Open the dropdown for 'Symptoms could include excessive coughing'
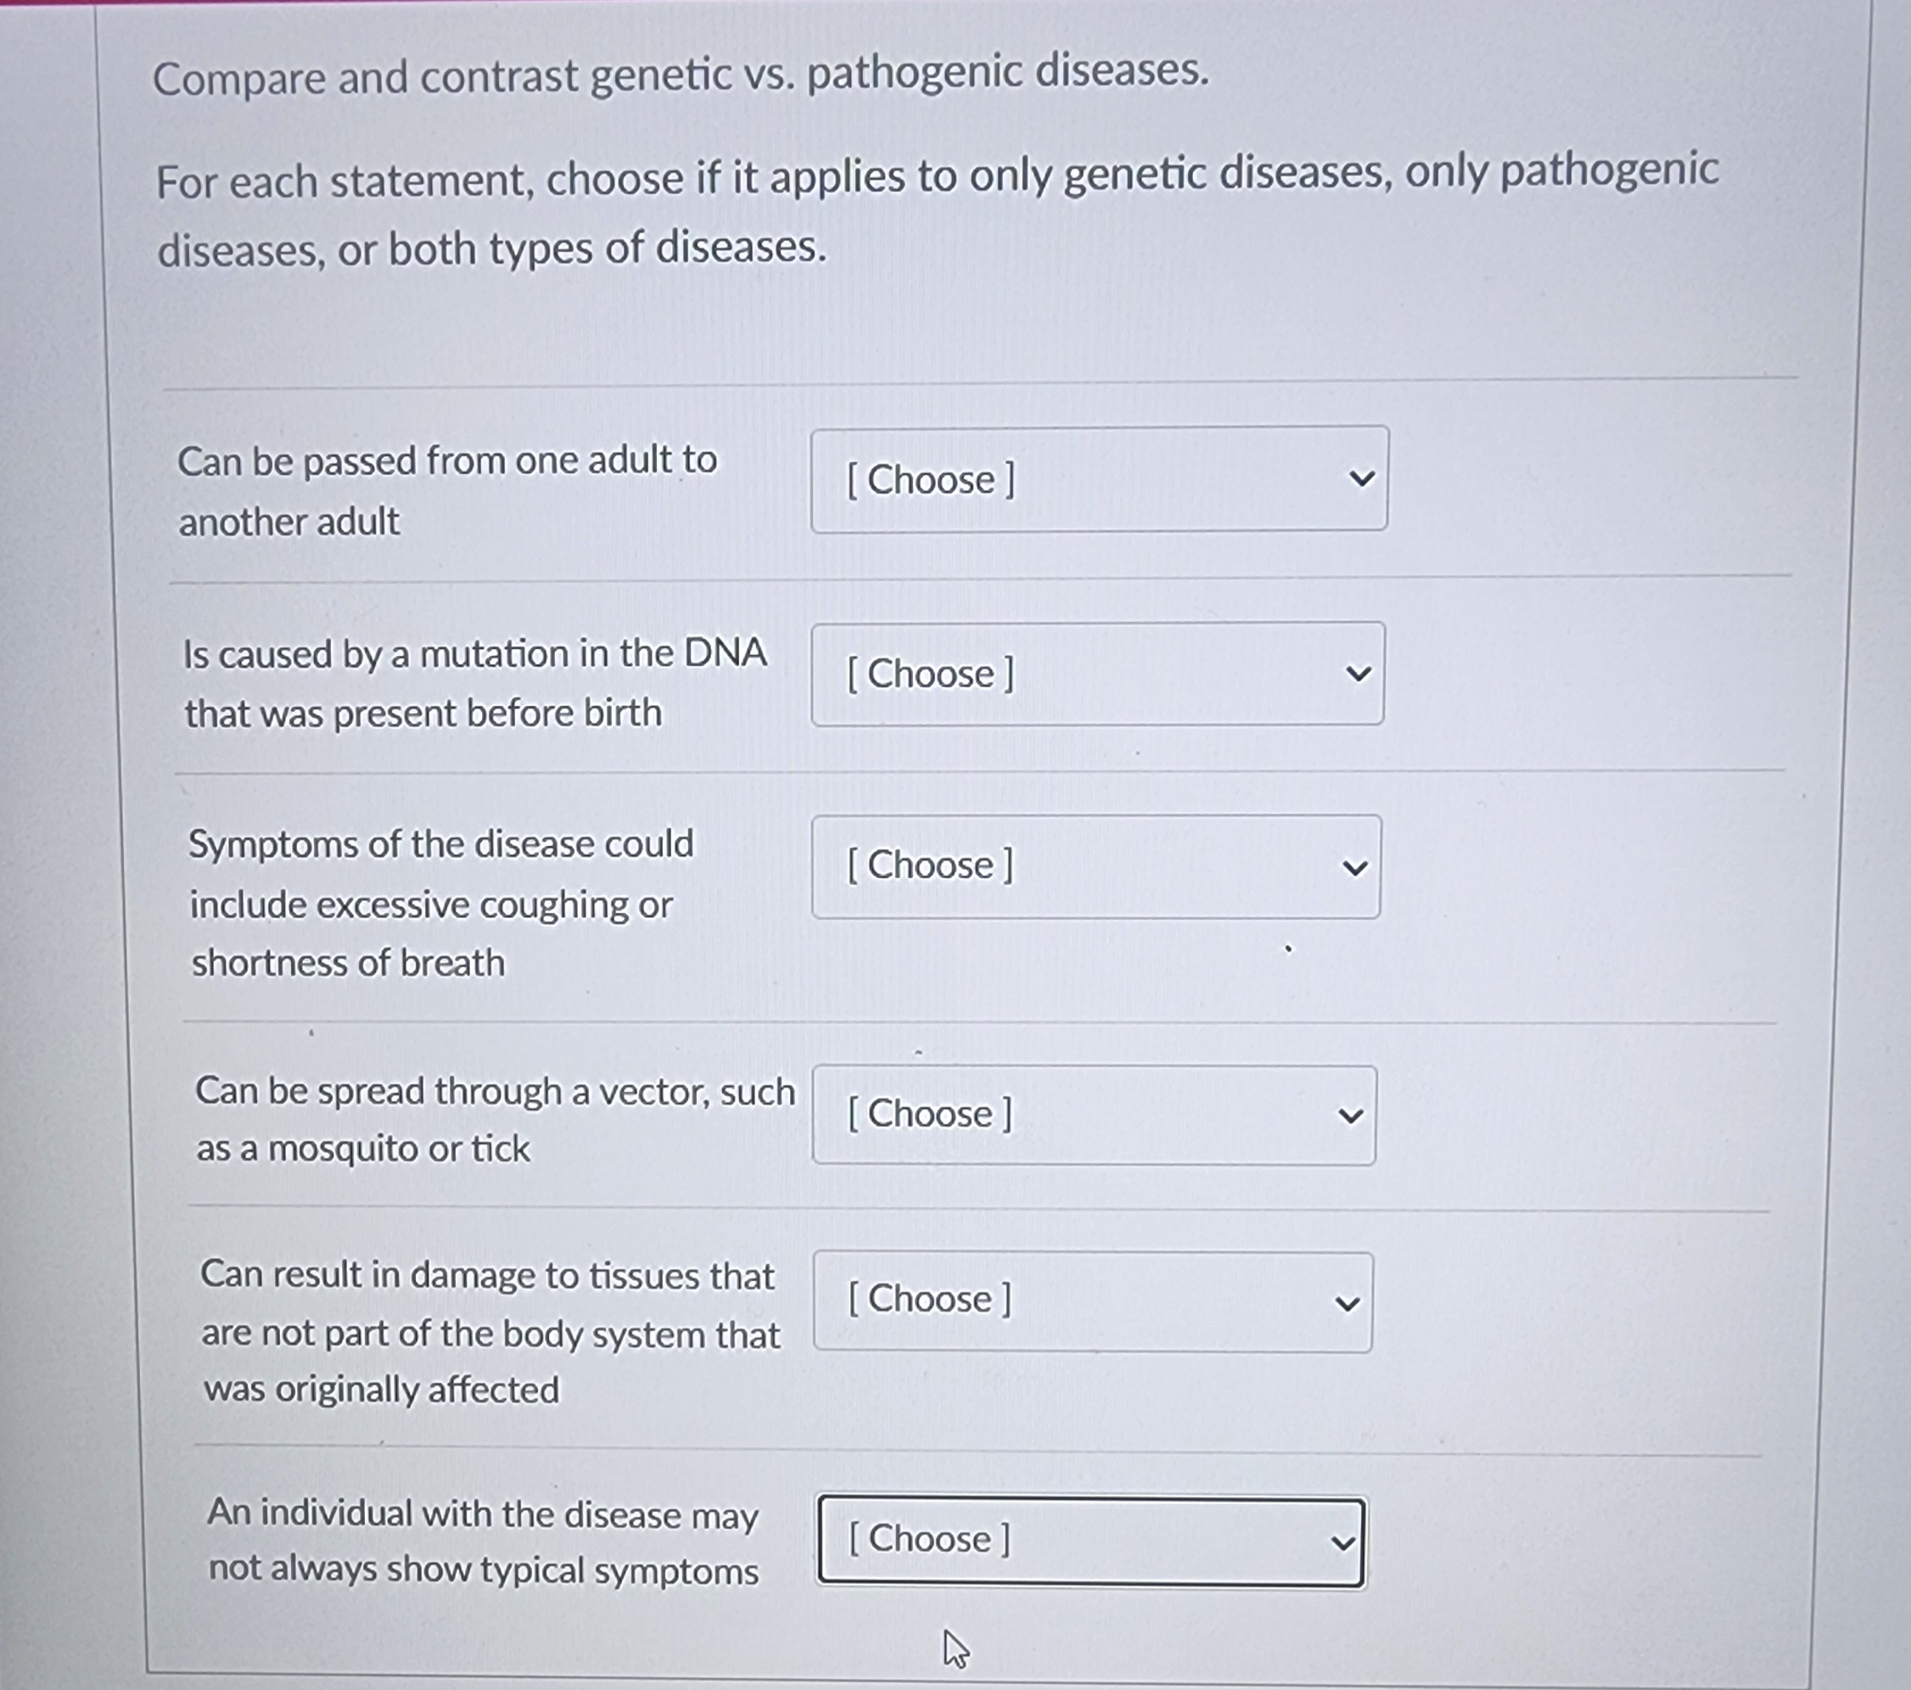The image size is (1911, 1690). (x=1094, y=866)
